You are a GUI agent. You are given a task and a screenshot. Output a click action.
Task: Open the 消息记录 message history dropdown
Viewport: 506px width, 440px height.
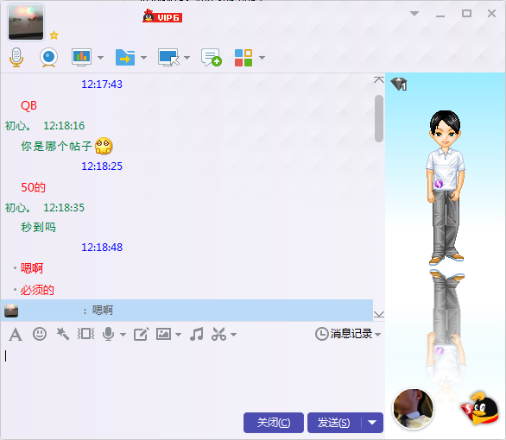pyautogui.click(x=348, y=334)
